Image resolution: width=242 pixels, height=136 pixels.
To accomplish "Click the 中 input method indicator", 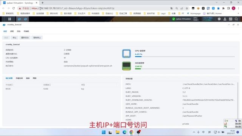I will point(203,132).
